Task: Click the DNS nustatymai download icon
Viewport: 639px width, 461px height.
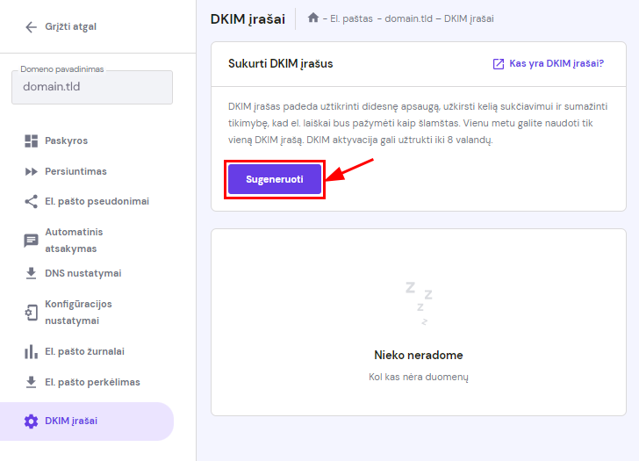Action: (32, 273)
